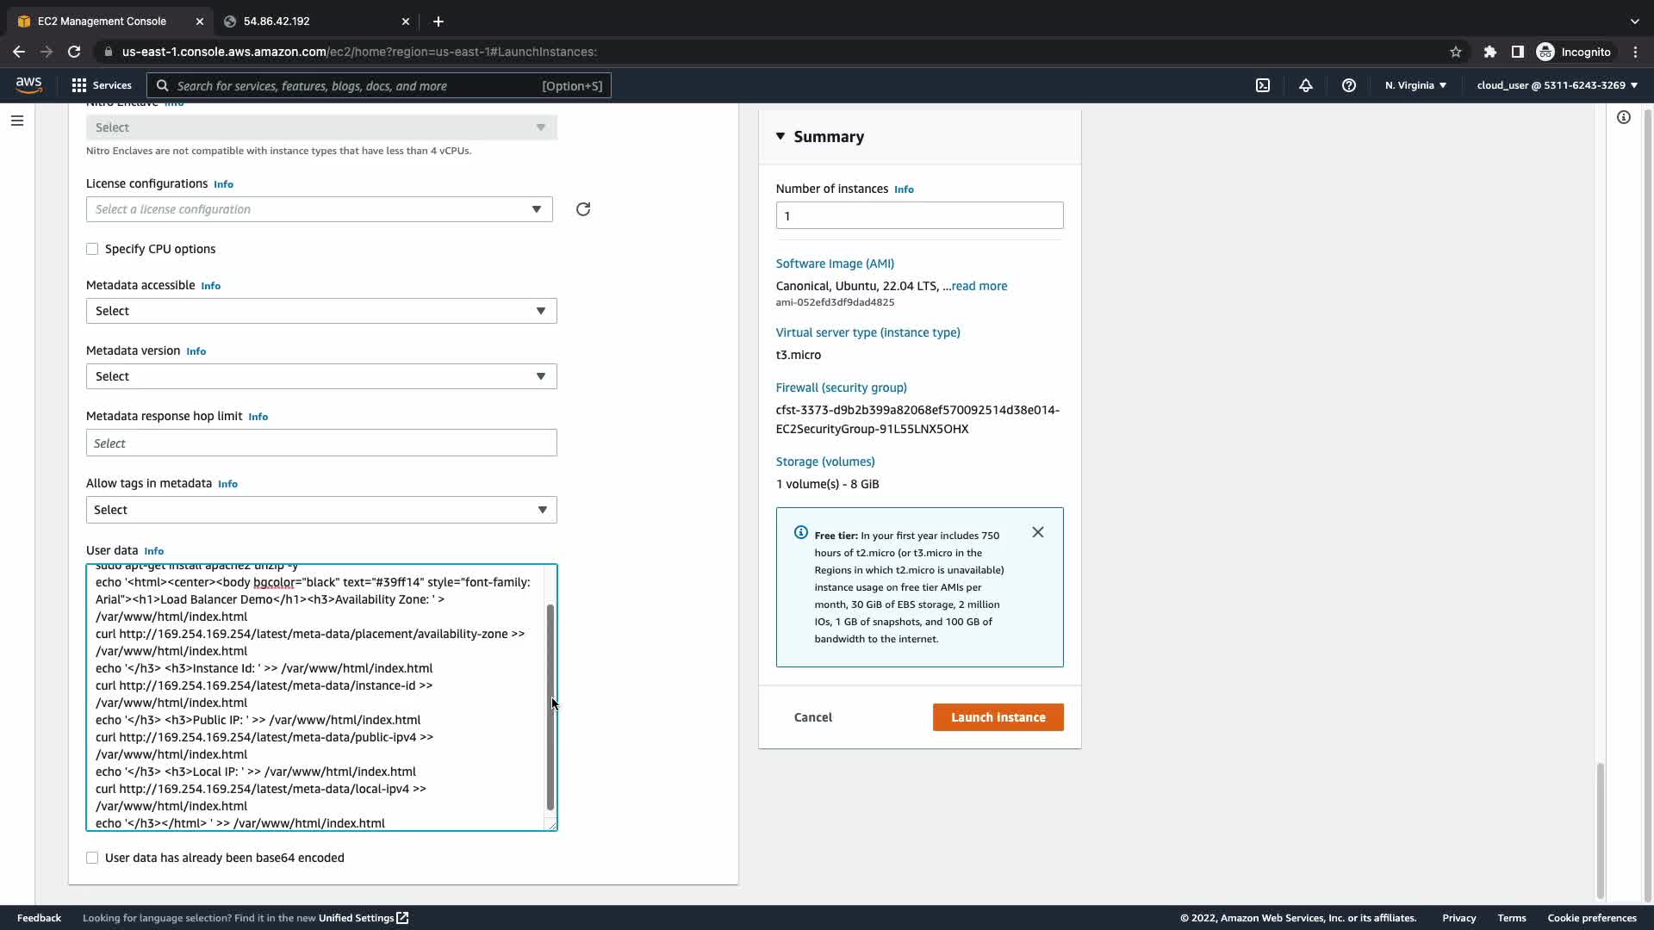Open the N. Virginia region menu

[x=1415, y=85]
